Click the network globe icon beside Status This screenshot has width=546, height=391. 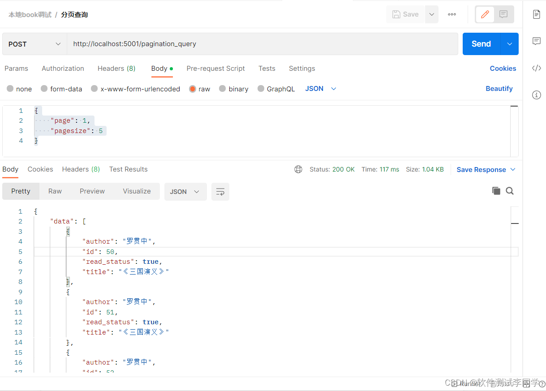click(x=298, y=169)
